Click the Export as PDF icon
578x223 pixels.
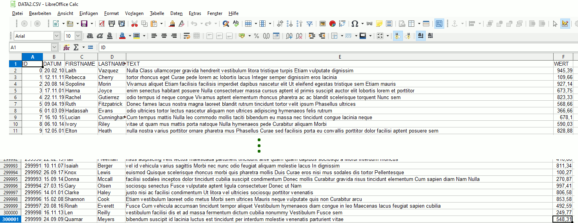[102, 24]
